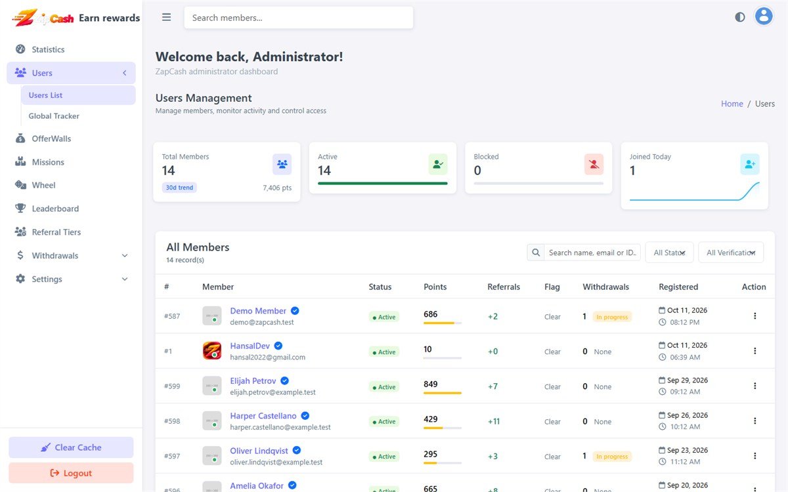This screenshot has width=788, height=492.
Task: Expand the Withdrawals sidebar section
Action: tap(71, 255)
